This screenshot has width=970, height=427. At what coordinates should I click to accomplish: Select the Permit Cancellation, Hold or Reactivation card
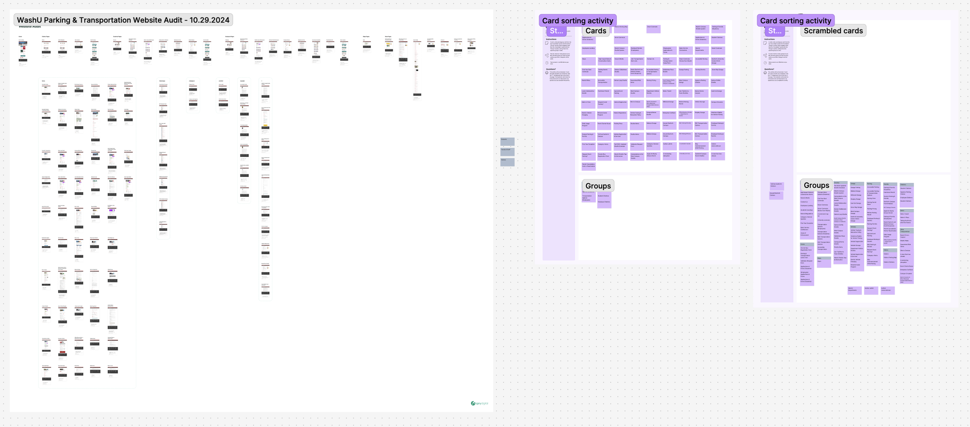click(588, 166)
